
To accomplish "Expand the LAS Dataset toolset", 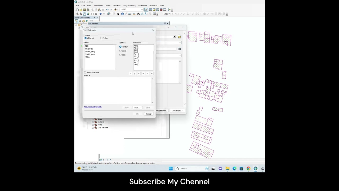I will pos(93,128).
